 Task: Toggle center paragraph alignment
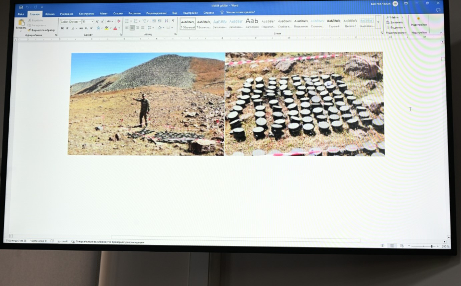click(x=132, y=28)
